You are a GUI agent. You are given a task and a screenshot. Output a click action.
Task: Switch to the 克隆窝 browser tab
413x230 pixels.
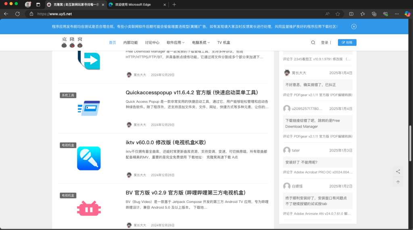[x=76, y=4]
